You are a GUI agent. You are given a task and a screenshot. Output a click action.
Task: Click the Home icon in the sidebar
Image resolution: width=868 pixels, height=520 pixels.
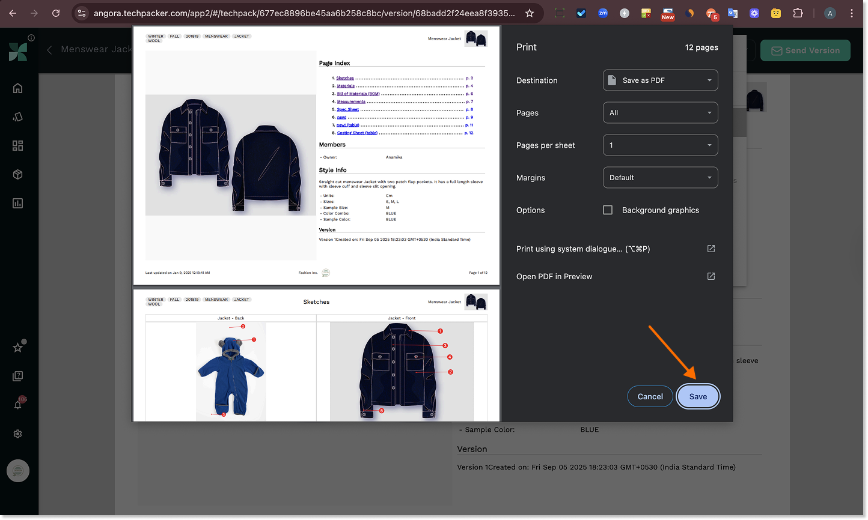17,88
